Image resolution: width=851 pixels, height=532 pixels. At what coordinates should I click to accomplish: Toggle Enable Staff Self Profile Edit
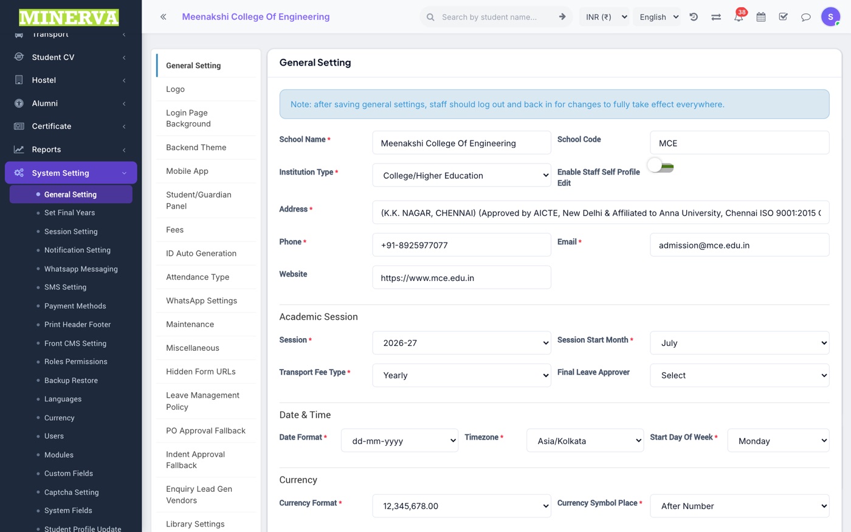(661, 166)
